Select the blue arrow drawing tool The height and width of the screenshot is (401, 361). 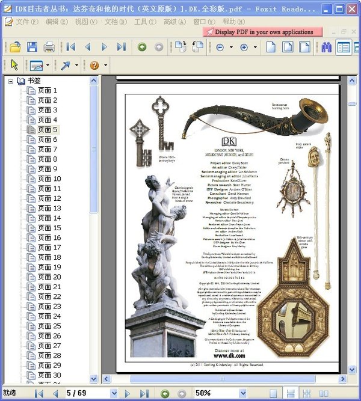pyautogui.click(x=66, y=65)
